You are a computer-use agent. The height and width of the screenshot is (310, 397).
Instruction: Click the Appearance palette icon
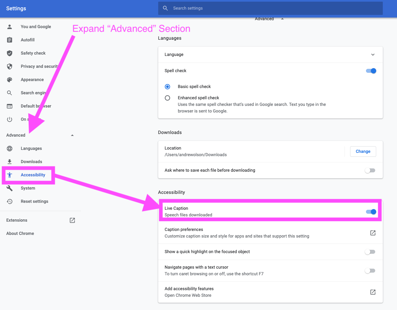pos(10,80)
